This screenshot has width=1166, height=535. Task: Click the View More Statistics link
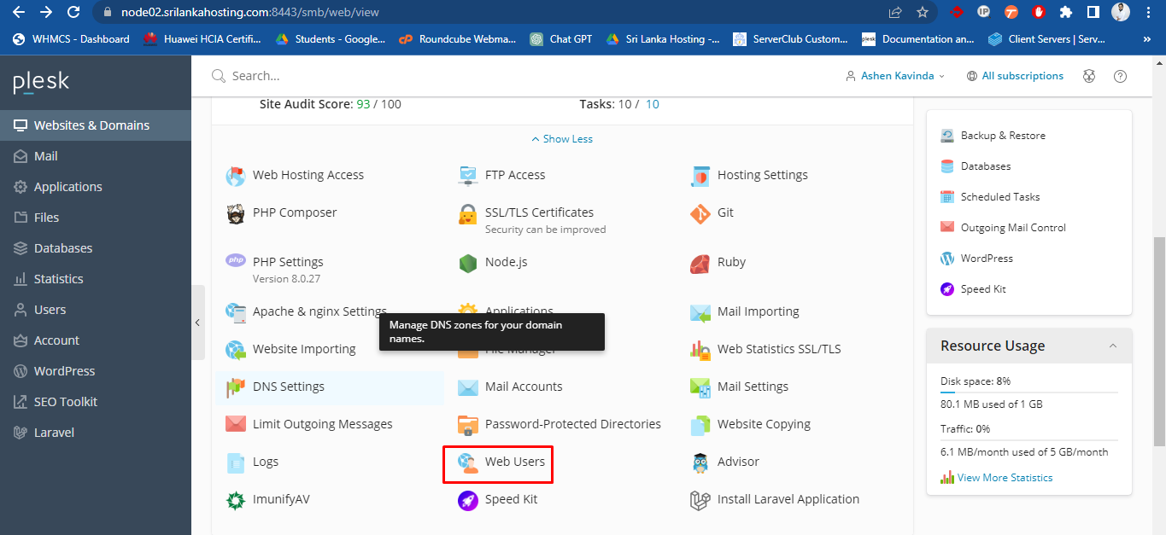click(x=1005, y=478)
